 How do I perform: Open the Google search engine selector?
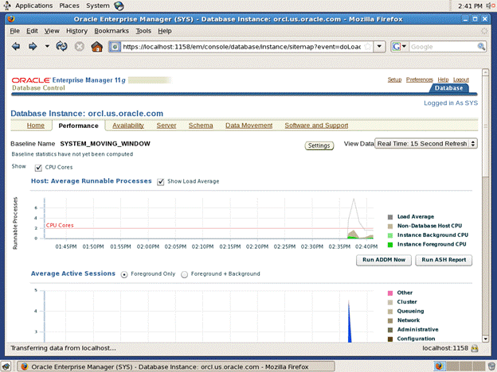399,46
